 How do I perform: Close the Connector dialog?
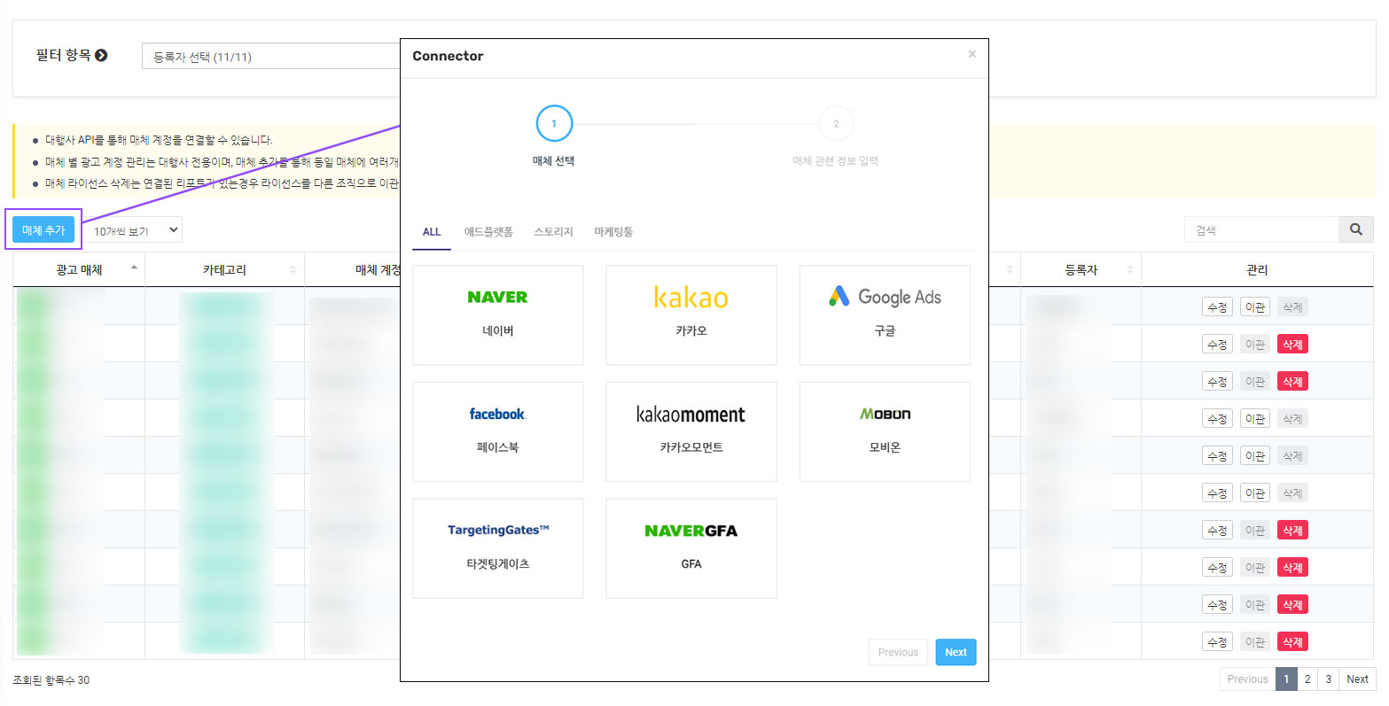coord(972,54)
